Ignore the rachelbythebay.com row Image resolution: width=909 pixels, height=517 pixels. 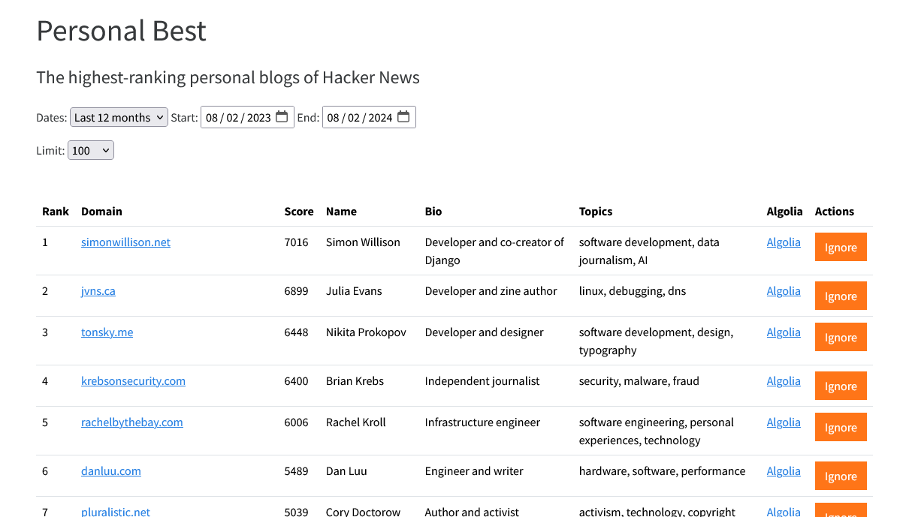pos(841,428)
